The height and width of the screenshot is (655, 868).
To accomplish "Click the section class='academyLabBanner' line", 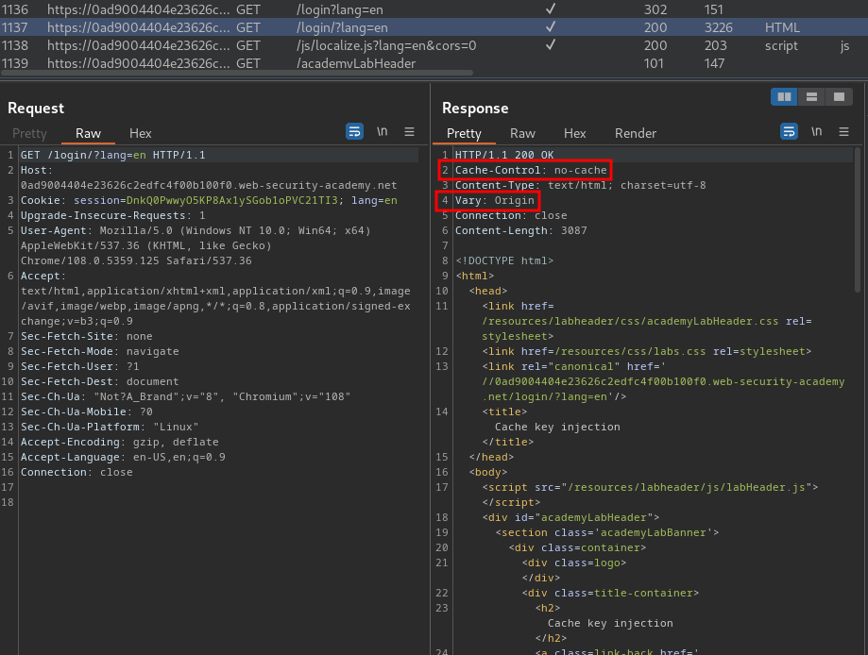I will click(x=607, y=532).
